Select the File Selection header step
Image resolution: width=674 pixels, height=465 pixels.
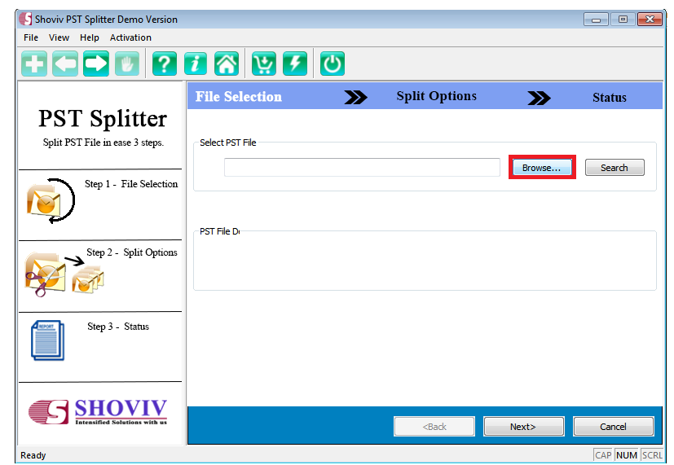pos(239,97)
